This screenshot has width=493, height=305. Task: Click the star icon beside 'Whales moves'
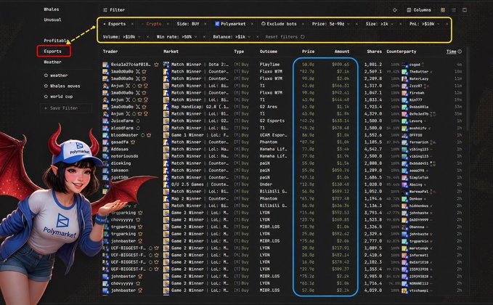46,86
